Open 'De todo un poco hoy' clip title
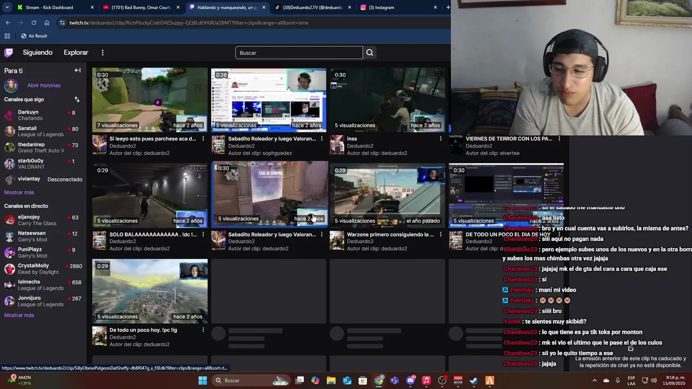Image resolution: width=692 pixels, height=389 pixels. pos(143,330)
